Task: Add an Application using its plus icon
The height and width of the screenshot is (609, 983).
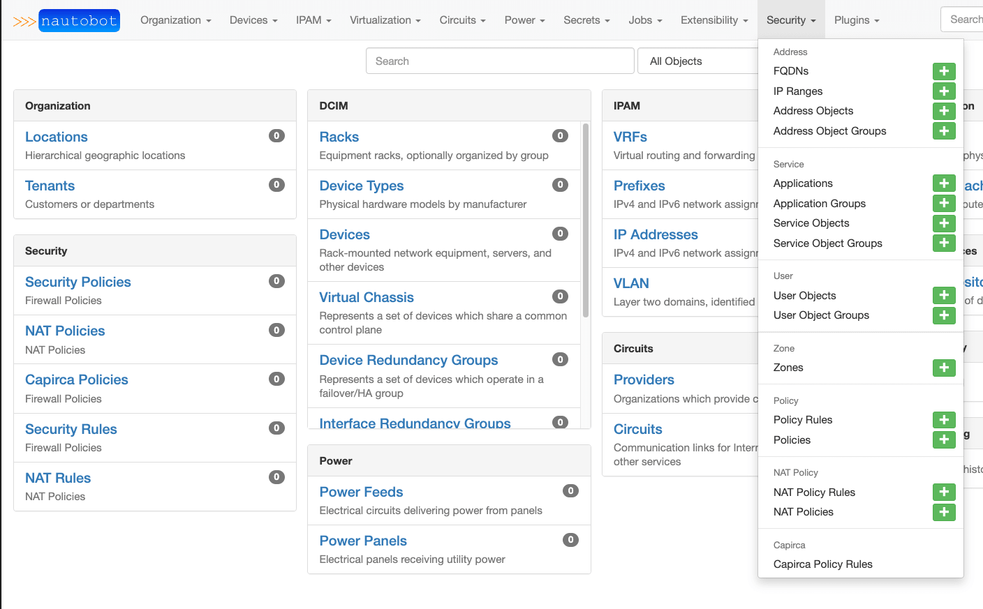Action: (944, 183)
